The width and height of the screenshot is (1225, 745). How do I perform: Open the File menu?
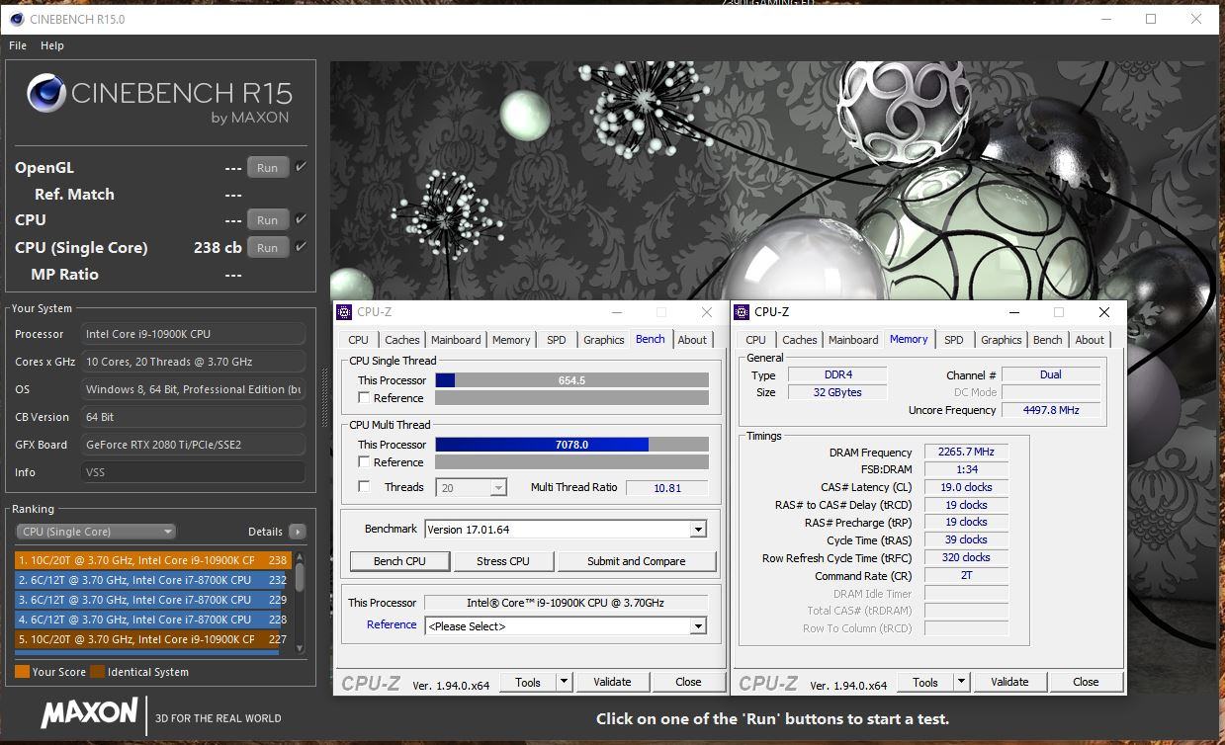click(18, 45)
